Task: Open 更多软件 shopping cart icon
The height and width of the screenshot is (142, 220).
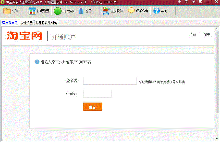Action: click(106, 11)
